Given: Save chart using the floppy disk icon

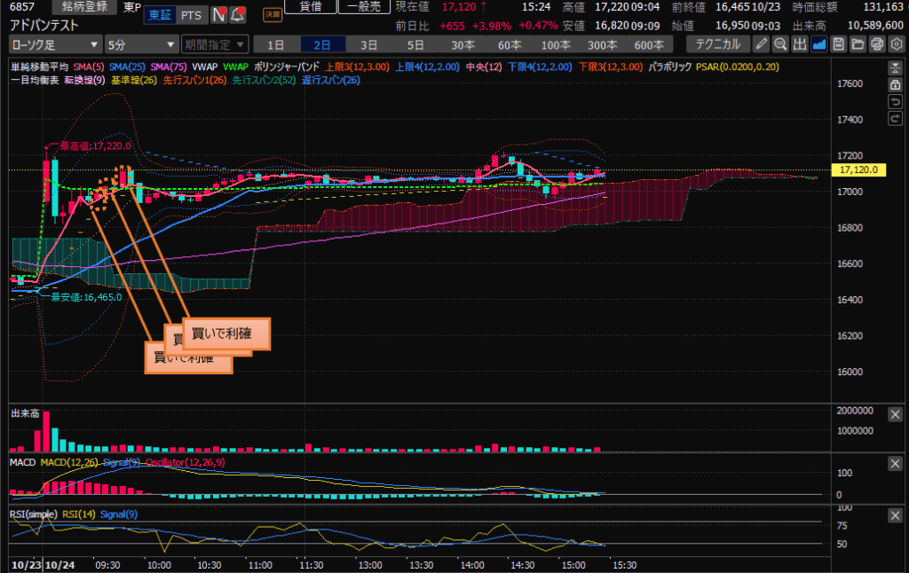Looking at the screenshot, I should click(838, 43).
